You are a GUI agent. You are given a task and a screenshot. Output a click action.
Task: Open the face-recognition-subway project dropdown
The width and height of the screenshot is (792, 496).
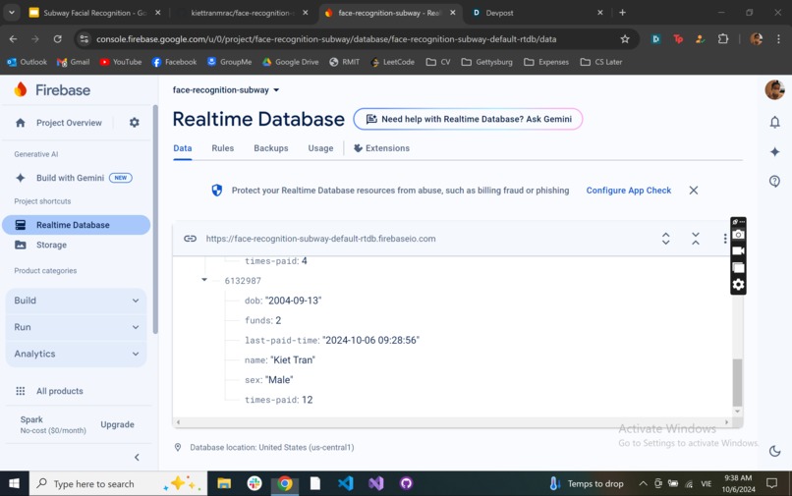point(226,90)
